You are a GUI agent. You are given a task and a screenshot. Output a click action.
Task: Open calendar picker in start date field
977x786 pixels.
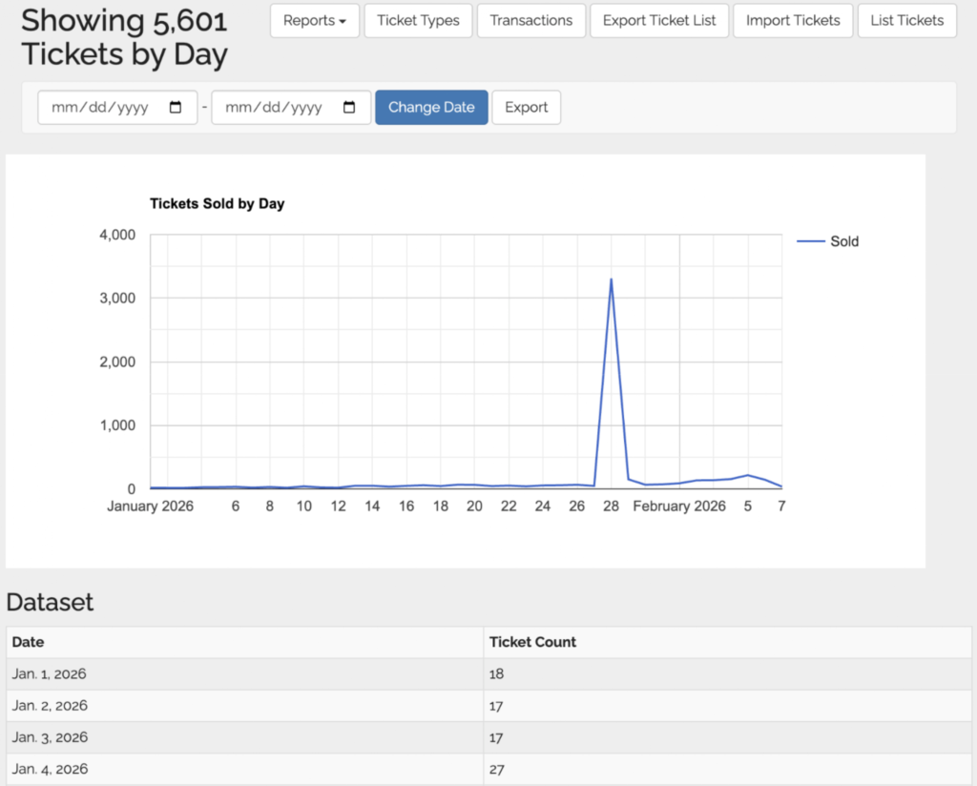(176, 108)
